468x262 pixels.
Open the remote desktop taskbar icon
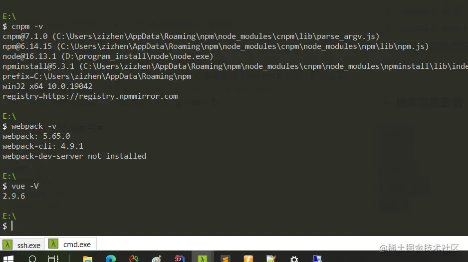[x=317, y=259]
